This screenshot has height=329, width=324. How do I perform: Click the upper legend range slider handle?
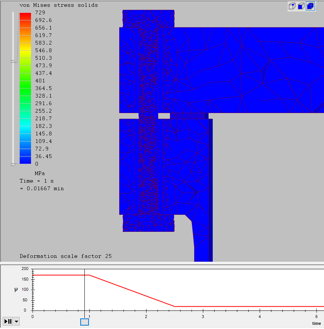click(x=14, y=61)
